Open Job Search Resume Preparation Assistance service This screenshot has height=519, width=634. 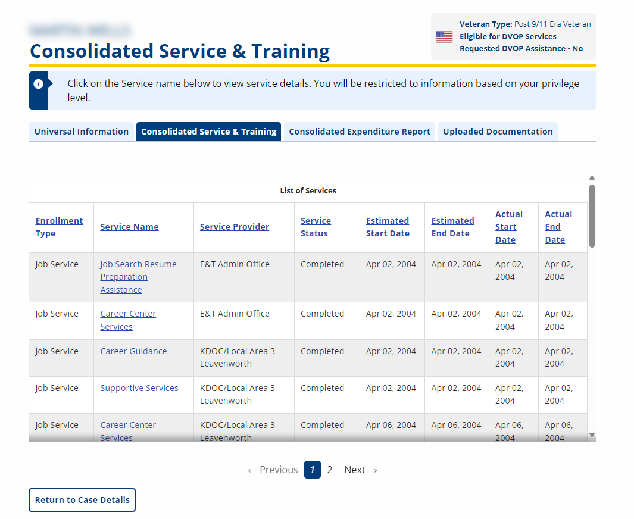pyautogui.click(x=138, y=277)
